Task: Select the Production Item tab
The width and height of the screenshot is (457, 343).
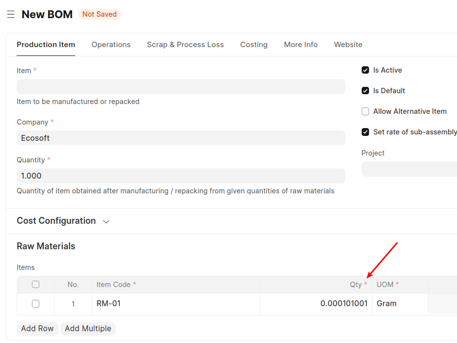Action: point(46,45)
